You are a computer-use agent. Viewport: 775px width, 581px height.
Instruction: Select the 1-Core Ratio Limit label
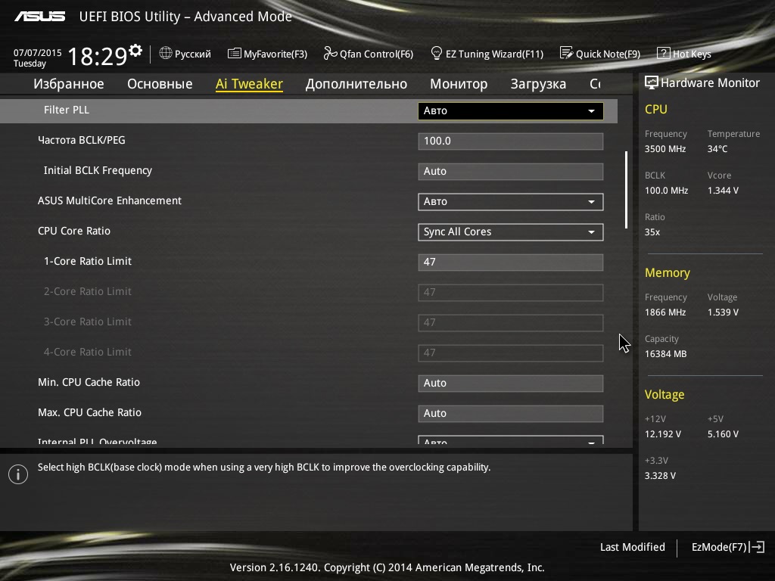point(88,261)
